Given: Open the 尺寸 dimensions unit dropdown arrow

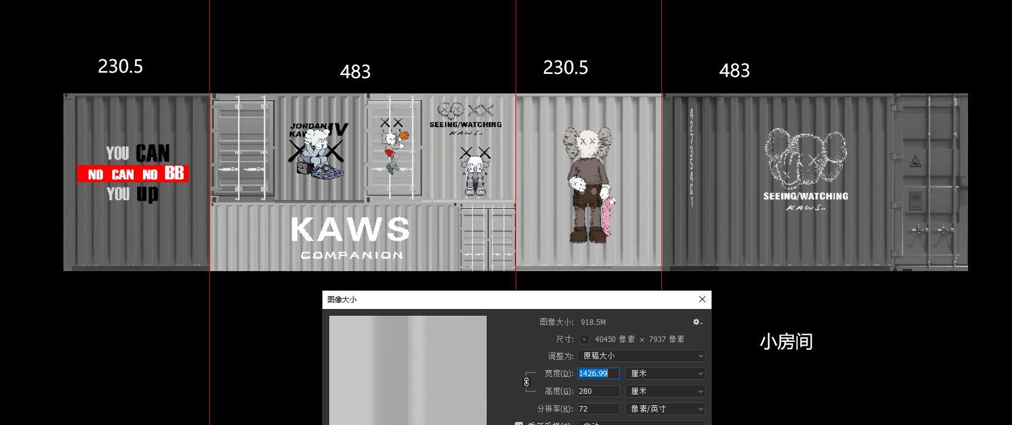Looking at the screenshot, I should (x=584, y=340).
